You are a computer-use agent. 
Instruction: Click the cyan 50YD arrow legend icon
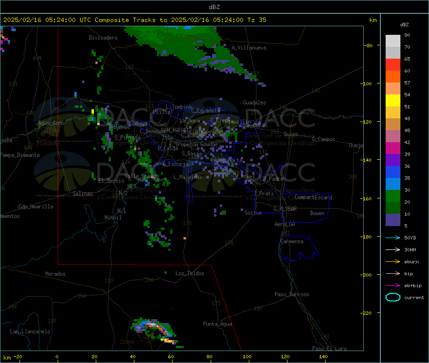[x=393, y=238]
